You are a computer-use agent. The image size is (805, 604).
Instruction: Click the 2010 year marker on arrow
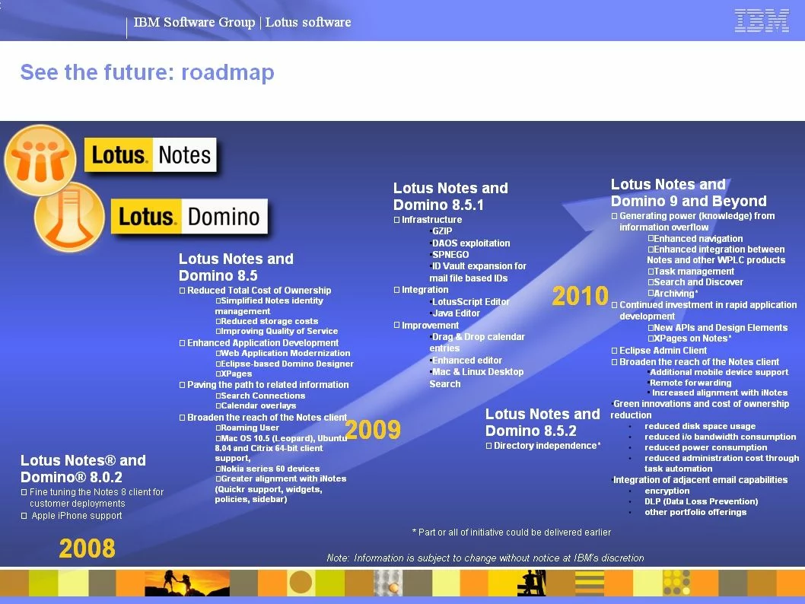[581, 296]
